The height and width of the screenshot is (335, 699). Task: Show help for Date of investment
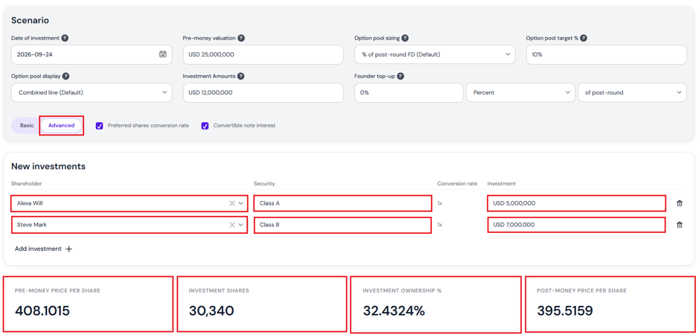(65, 38)
